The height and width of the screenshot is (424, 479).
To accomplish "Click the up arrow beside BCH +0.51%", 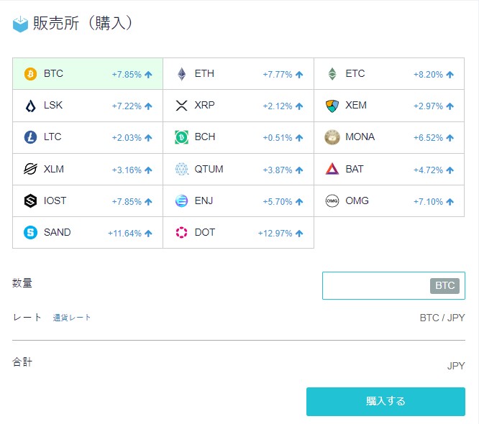I will (299, 138).
